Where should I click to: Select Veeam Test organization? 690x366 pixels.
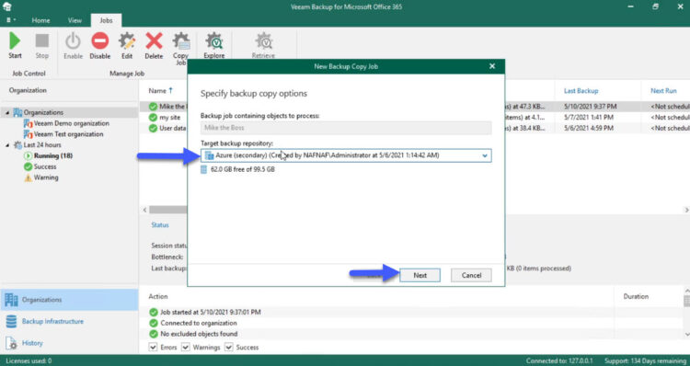click(x=68, y=133)
